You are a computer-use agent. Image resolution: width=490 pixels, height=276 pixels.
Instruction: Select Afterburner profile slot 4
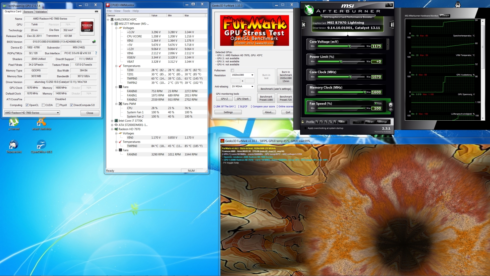tap(331, 122)
